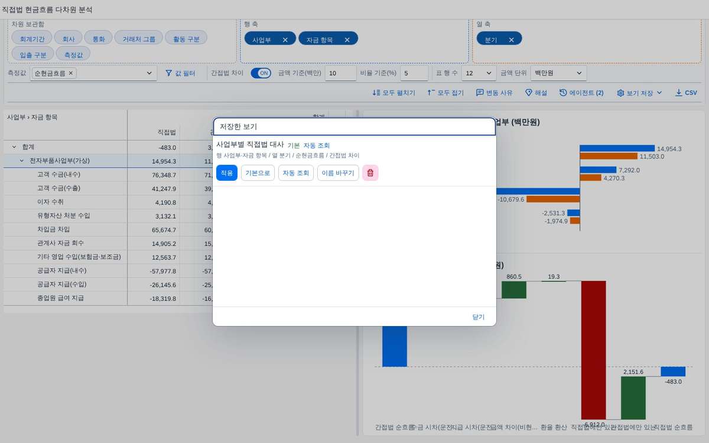This screenshot has width=709, height=443.
Task: Select 회계기간 dimension chip
Action: (32, 39)
